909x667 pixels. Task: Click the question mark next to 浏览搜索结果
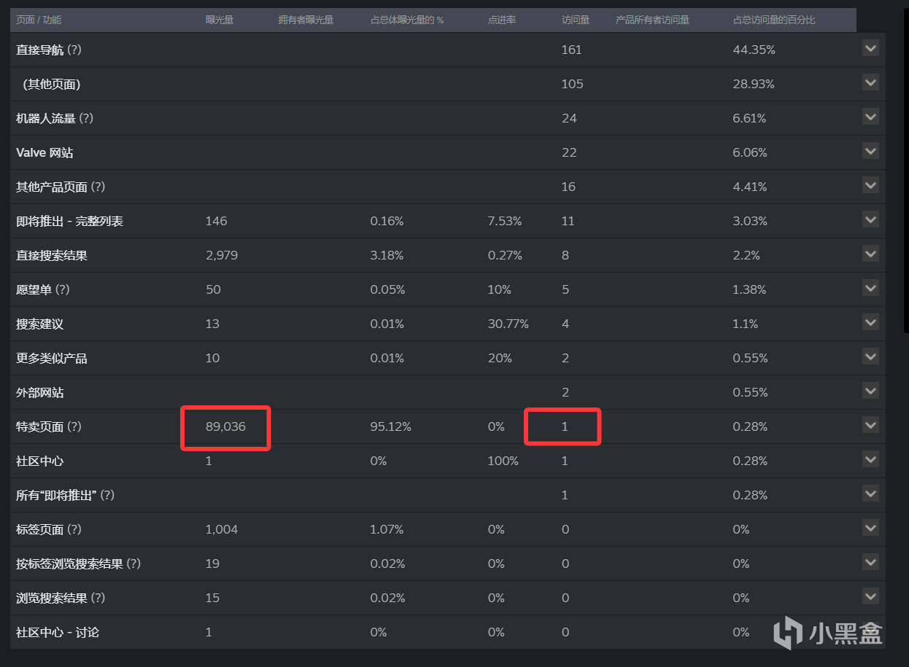(98, 598)
